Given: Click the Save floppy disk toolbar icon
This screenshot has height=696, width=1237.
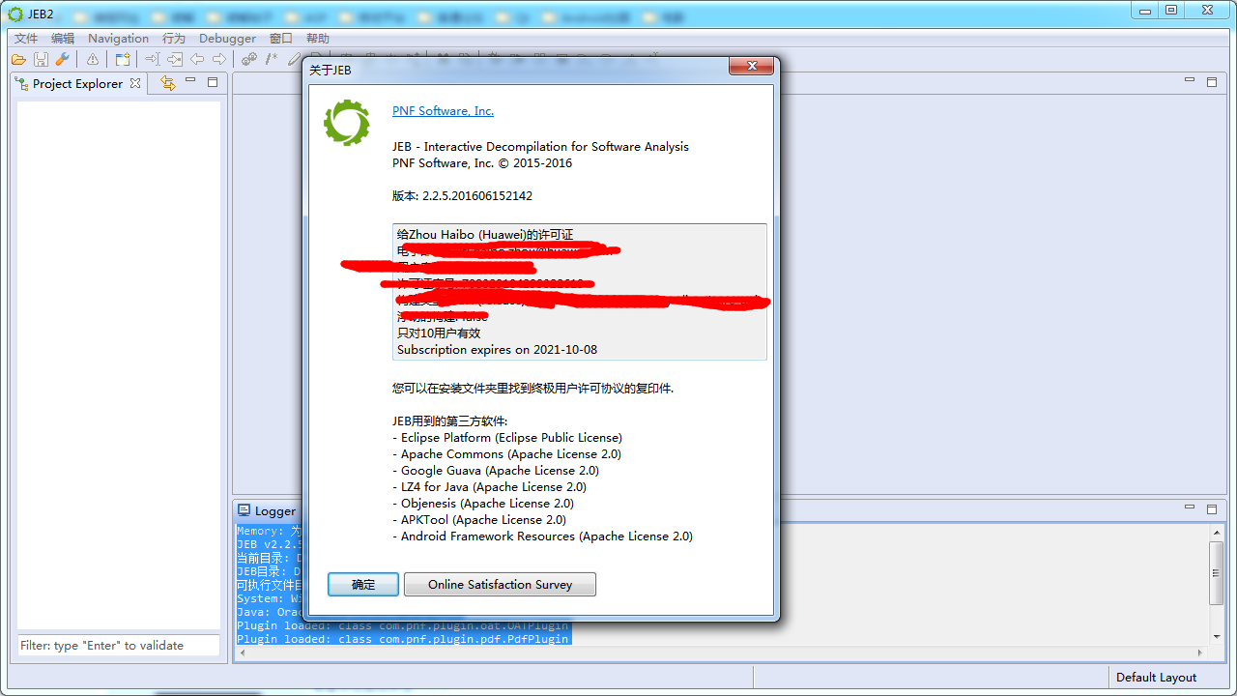Looking at the screenshot, I should [x=41, y=60].
